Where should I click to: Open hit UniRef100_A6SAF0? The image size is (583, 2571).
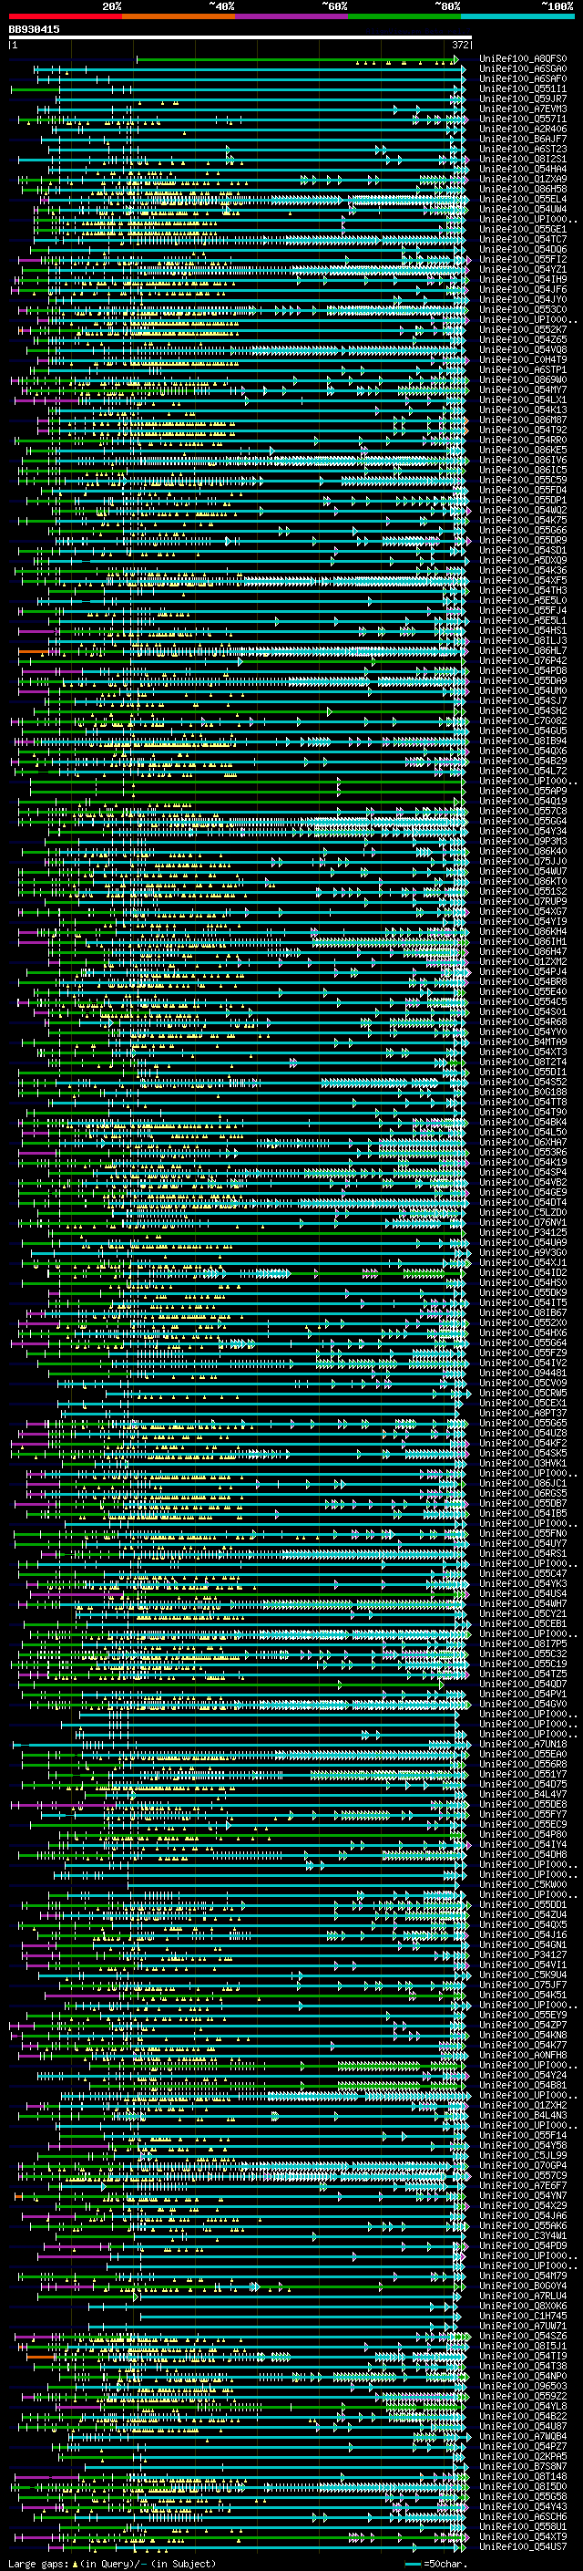click(522, 78)
